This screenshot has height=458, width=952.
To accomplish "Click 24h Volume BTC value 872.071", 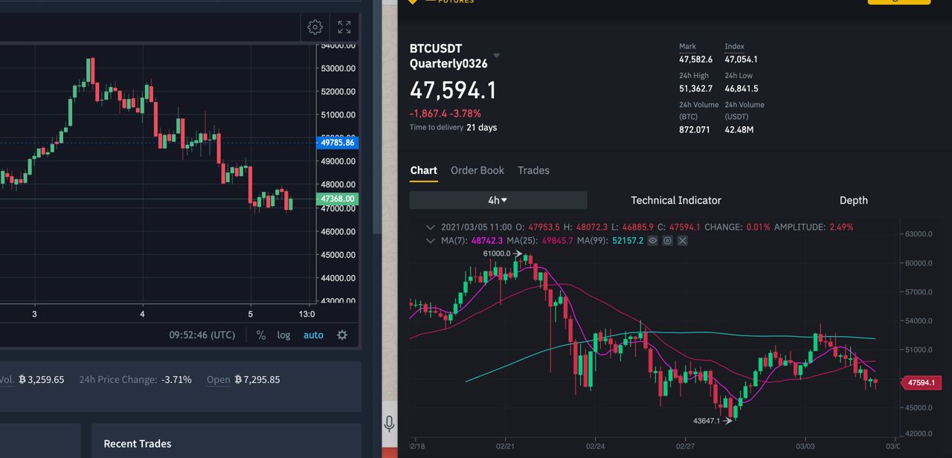I will (x=695, y=130).
